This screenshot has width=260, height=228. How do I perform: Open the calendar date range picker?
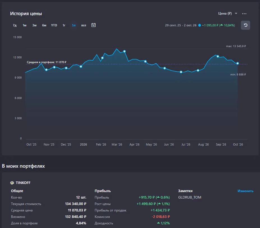click(93, 25)
